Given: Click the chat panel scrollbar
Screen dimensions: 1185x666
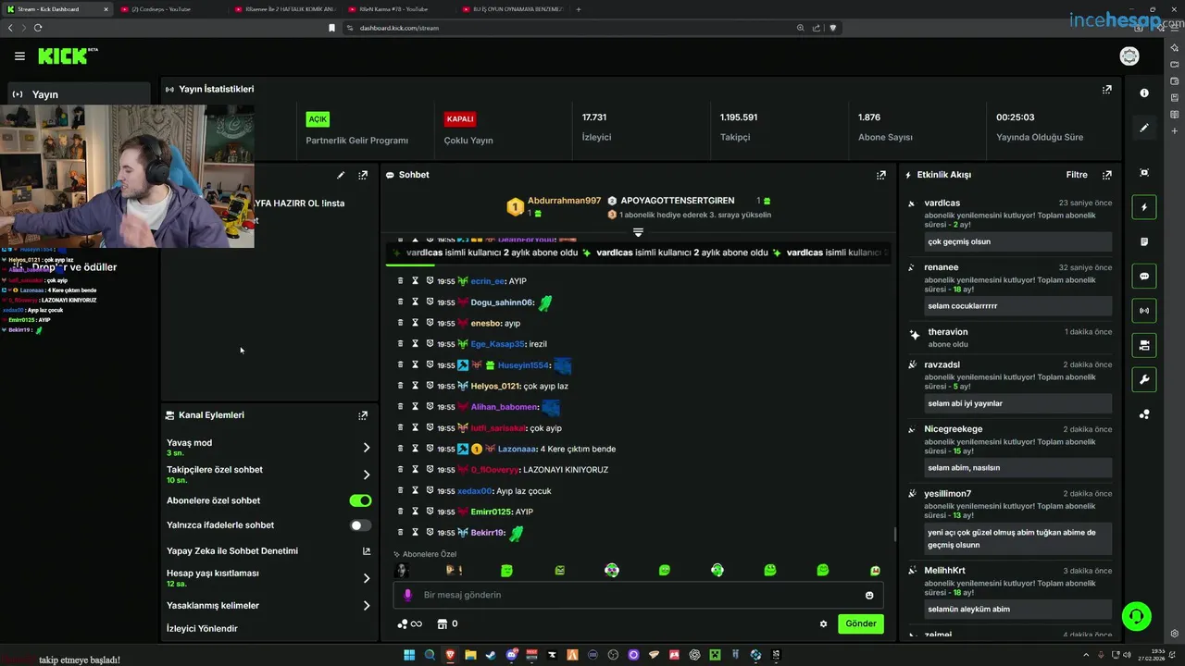Looking at the screenshot, I should coord(894,534).
